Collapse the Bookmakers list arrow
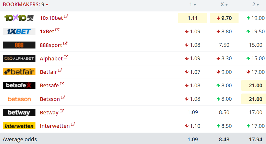Viewport: 266px width, 144px height. tap(47, 4)
